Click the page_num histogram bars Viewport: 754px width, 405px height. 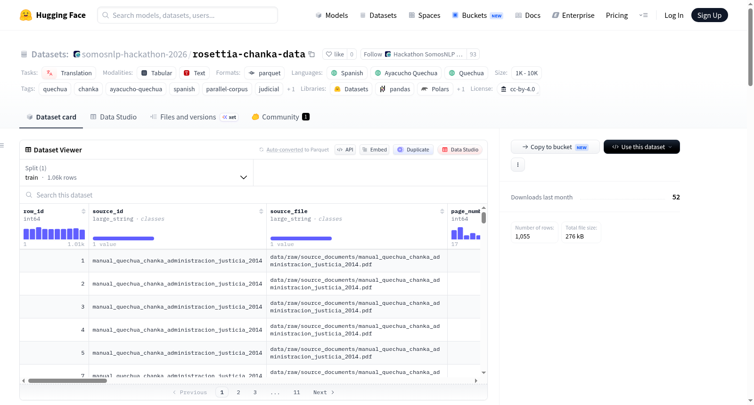pos(466,233)
